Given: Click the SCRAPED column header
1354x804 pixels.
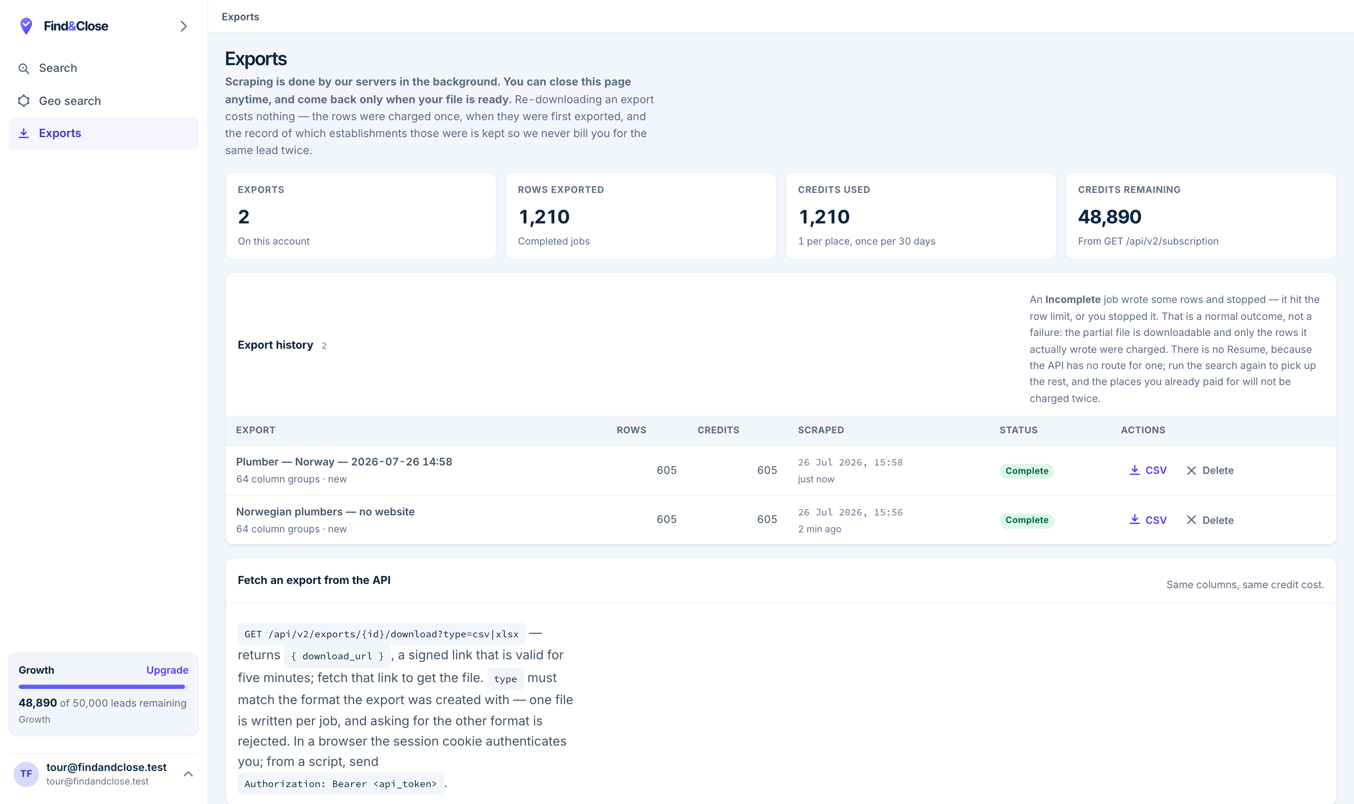Looking at the screenshot, I should pyautogui.click(x=821, y=430).
